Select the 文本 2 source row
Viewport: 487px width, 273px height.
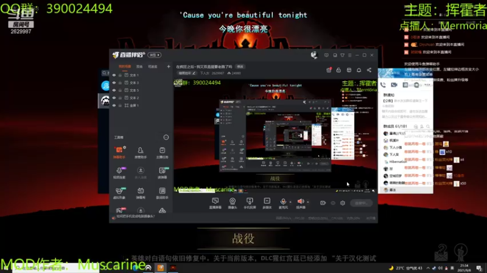(x=141, y=98)
